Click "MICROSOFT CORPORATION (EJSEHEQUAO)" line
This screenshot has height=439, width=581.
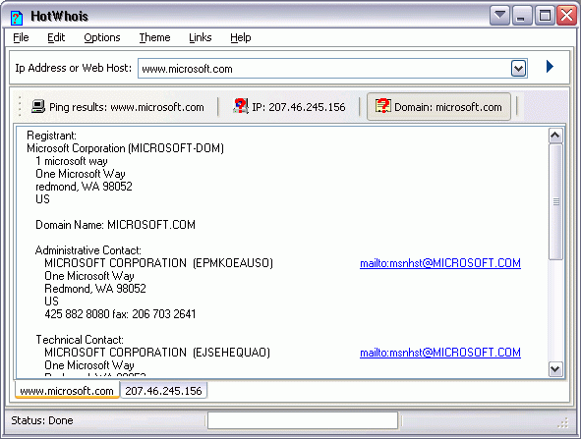(157, 353)
